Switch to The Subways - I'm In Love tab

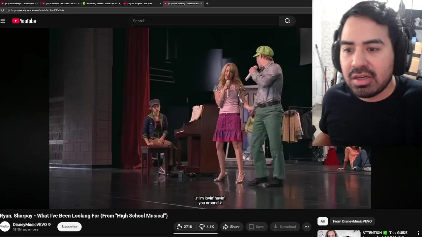[x=20, y=3]
